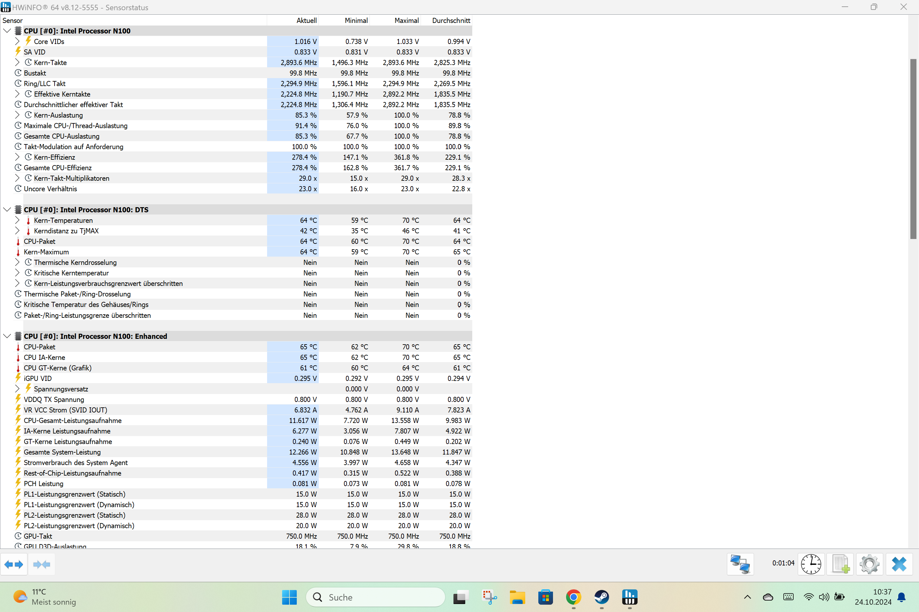
Task: Open the network remote monitoring icon
Action: coord(740,565)
